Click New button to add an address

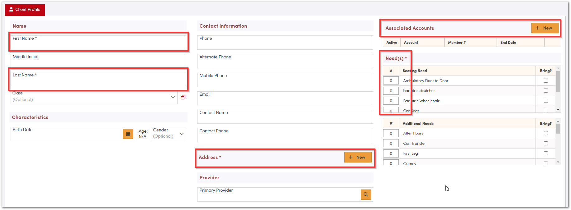click(x=358, y=157)
